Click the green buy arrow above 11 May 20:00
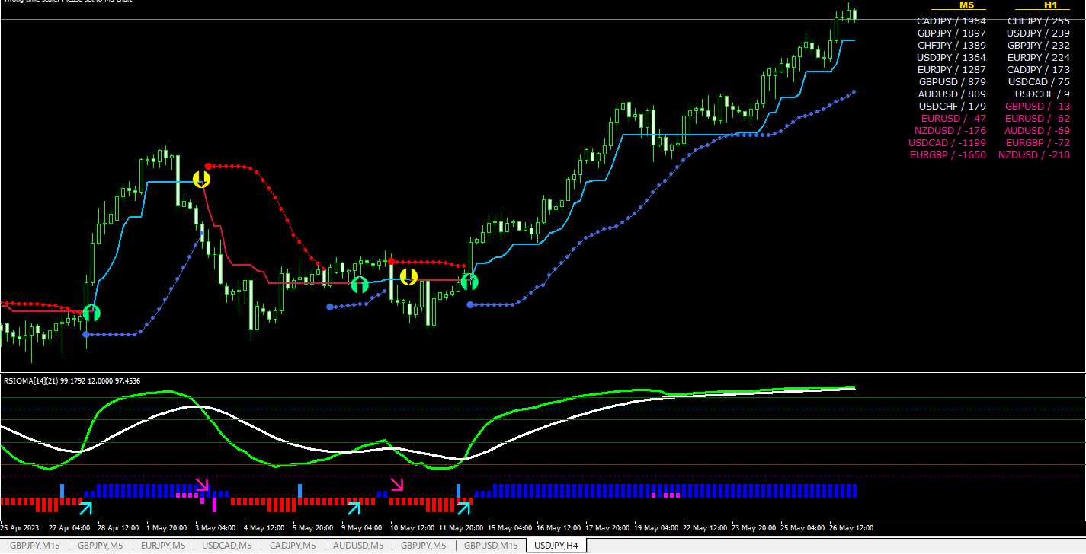Viewport: 1086px width, 554px height. [x=469, y=282]
